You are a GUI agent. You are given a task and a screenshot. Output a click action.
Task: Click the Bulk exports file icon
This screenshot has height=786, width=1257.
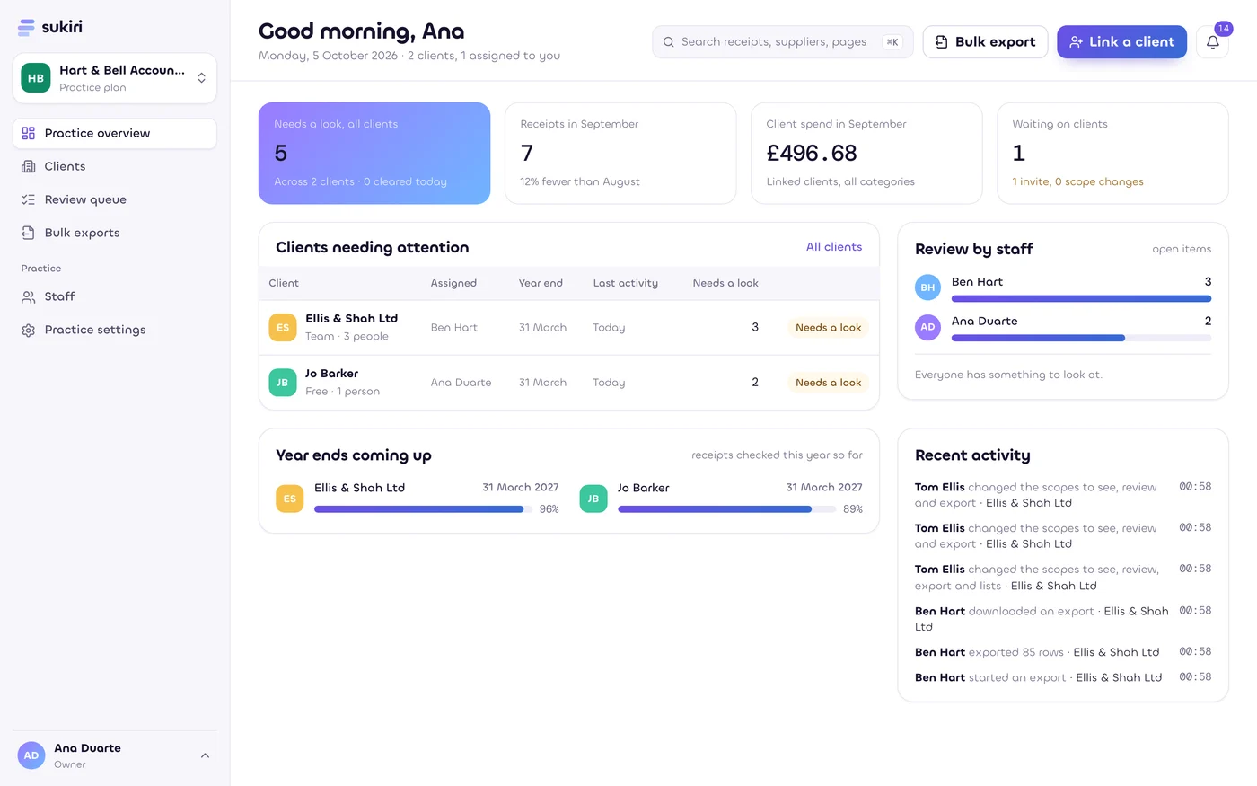[x=29, y=233]
